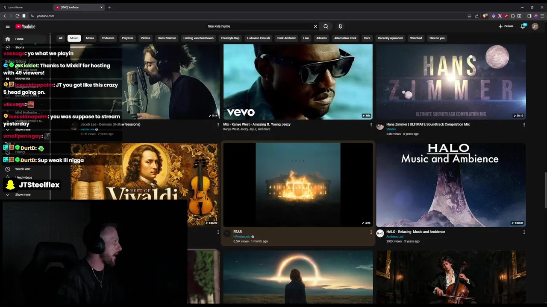Reload the page with the refresh icon

click(x=18, y=16)
